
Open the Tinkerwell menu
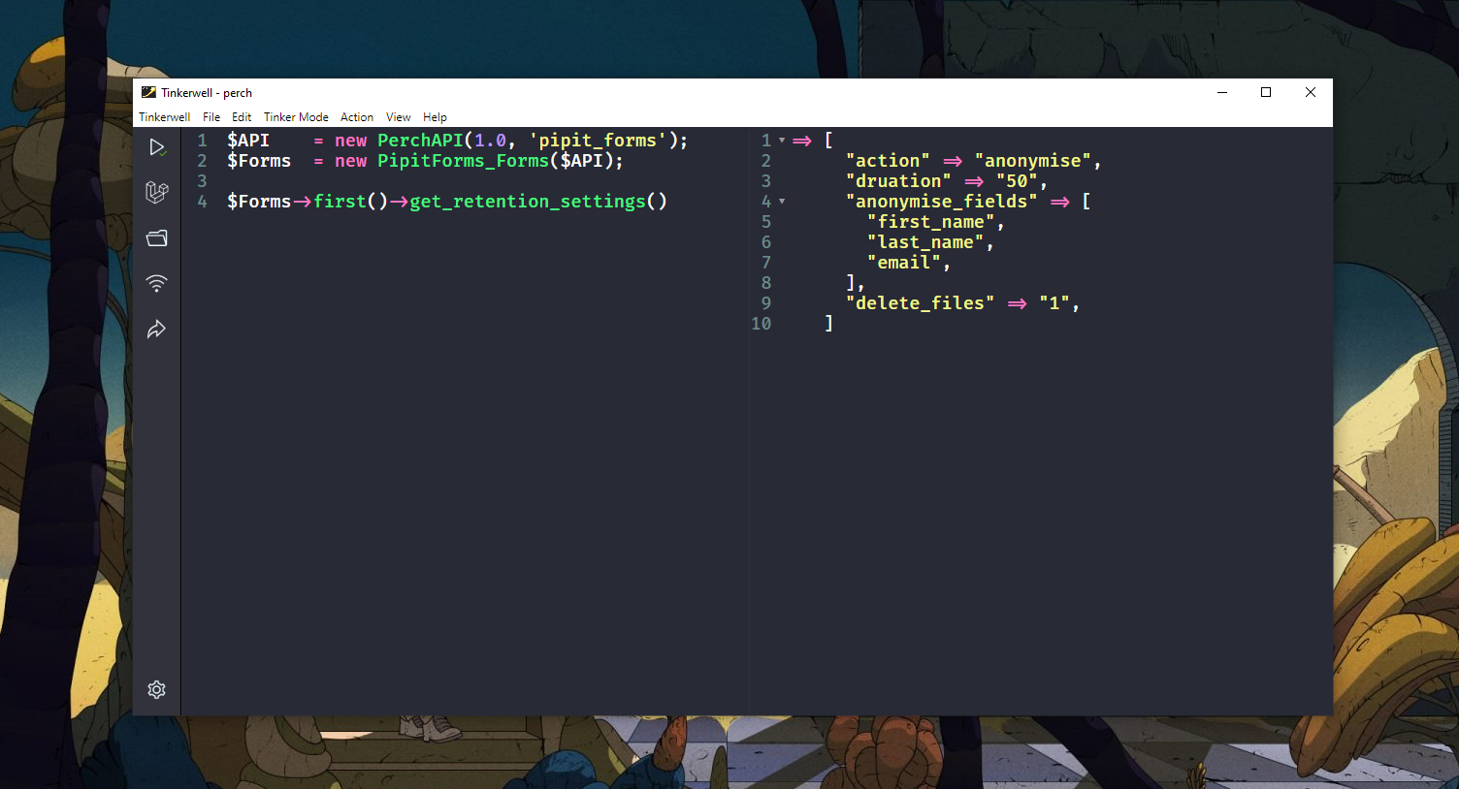(164, 117)
